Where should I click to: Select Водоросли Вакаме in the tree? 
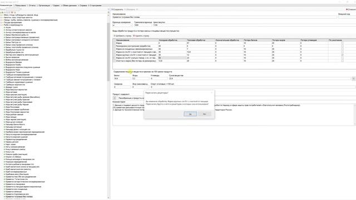(13, 62)
